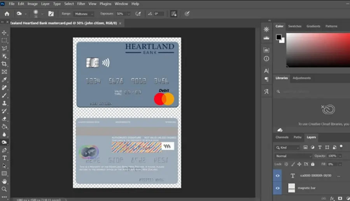This screenshot has width=350, height=201.
Task: Select the Zoom tool
Action: pos(4,189)
